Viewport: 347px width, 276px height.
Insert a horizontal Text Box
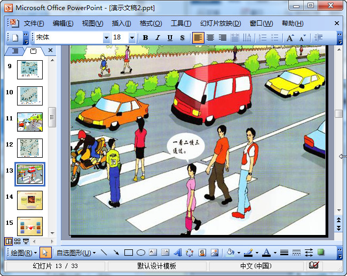tap(153, 253)
